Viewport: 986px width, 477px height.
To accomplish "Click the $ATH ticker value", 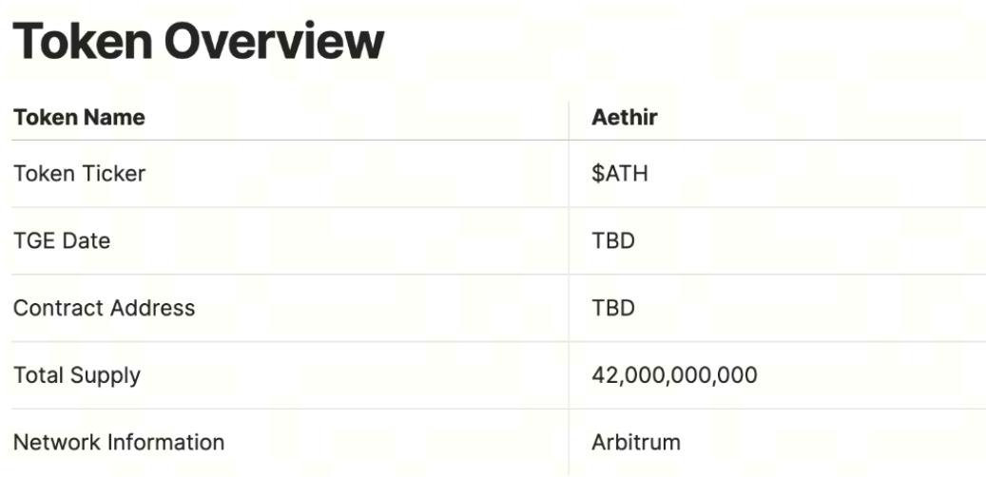I will point(619,174).
